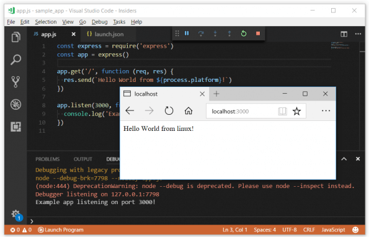Viewport: 369px width, 237px height.
Task: Click the Step Out debug button
Action: 229,34
